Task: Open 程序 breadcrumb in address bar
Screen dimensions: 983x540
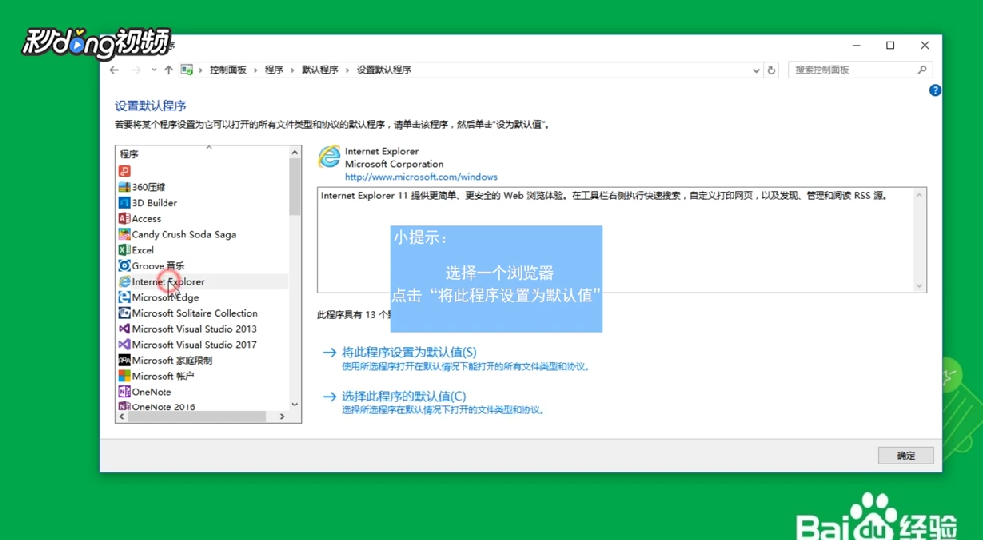Action: (x=274, y=70)
